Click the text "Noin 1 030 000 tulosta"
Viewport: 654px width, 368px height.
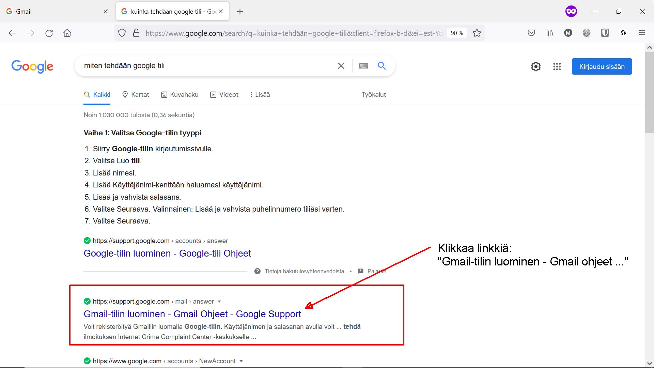(117, 115)
